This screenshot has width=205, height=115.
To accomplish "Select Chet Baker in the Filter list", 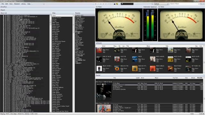I will pyautogui.click(x=55, y=108).
